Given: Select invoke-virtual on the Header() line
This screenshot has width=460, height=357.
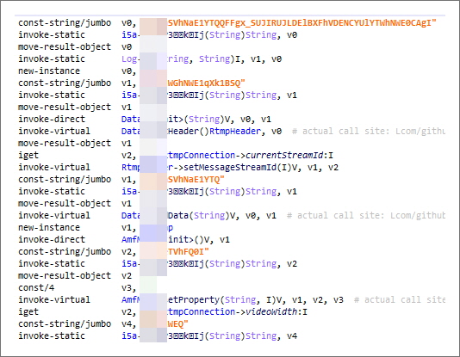Looking at the screenshot, I should click(x=54, y=132).
